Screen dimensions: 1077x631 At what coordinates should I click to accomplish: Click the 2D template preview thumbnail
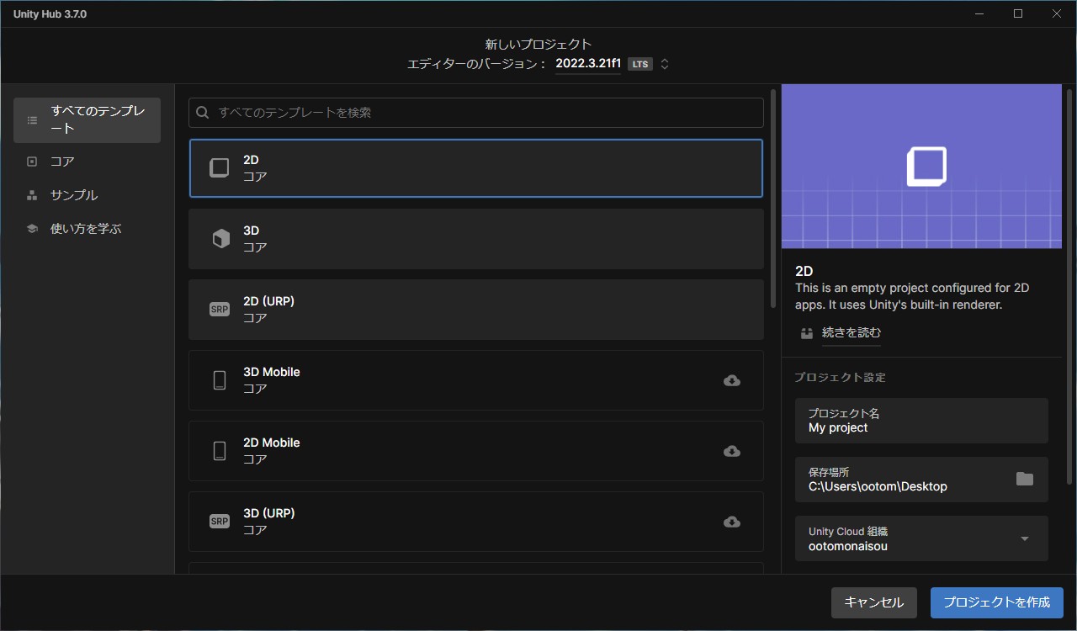pyautogui.click(x=921, y=167)
